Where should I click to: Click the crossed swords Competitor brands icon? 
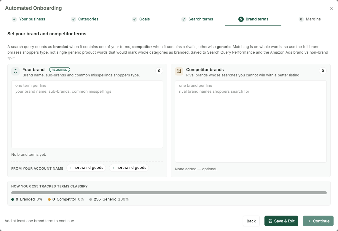[179, 71]
